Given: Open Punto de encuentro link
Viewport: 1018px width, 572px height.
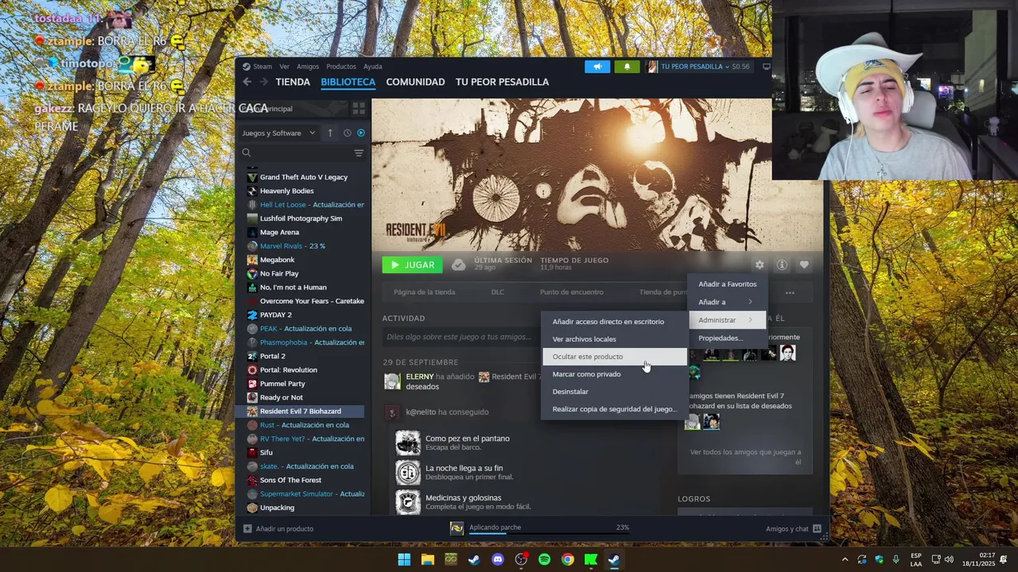Looking at the screenshot, I should tap(572, 292).
